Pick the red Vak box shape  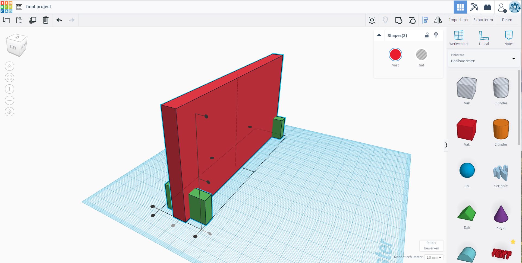467,129
